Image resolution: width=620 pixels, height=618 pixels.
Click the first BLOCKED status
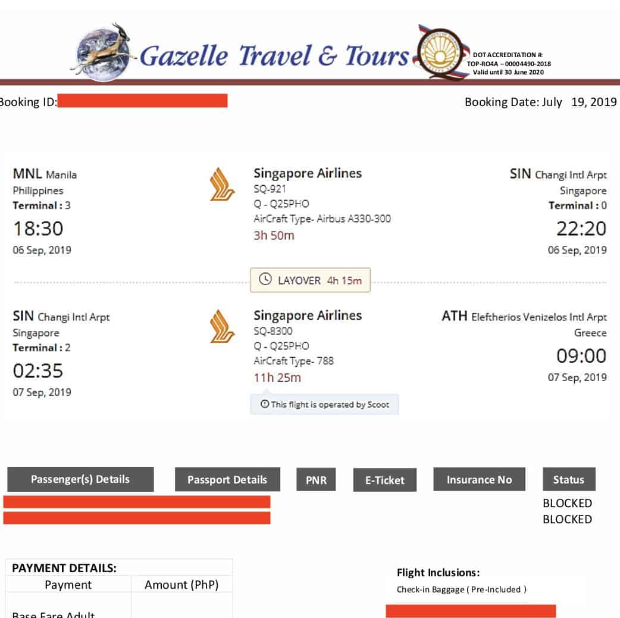[567, 503]
